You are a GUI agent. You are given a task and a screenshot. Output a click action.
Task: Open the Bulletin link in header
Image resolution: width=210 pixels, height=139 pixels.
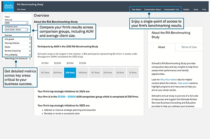pyautogui.click(x=186, y=9)
